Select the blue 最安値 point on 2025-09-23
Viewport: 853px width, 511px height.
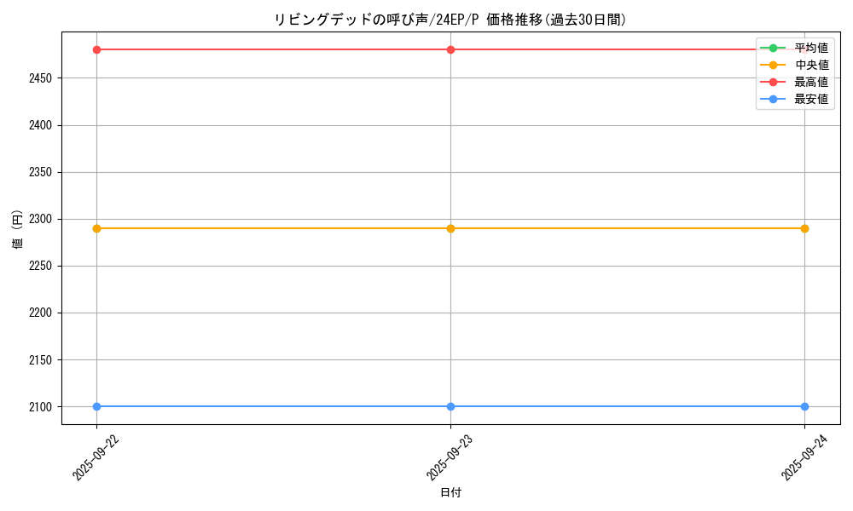point(450,406)
